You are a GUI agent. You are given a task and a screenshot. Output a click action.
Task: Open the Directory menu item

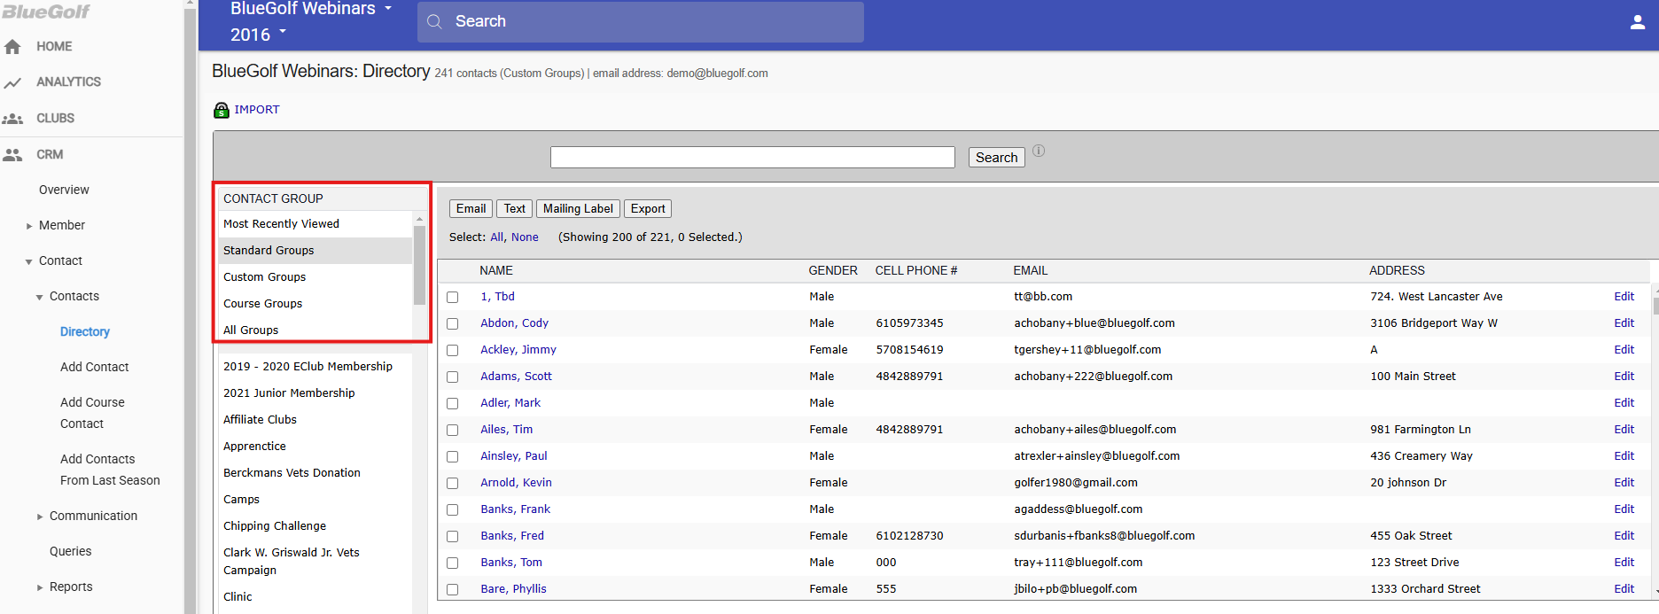[x=85, y=331]
